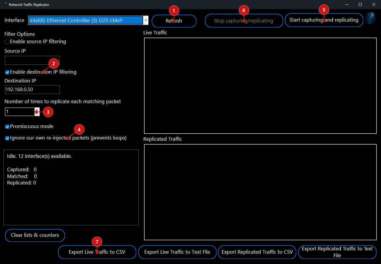This screenshot has height=264, width=381.
Task: Export Live Traffic to CSV
Action: pos(97,252)
